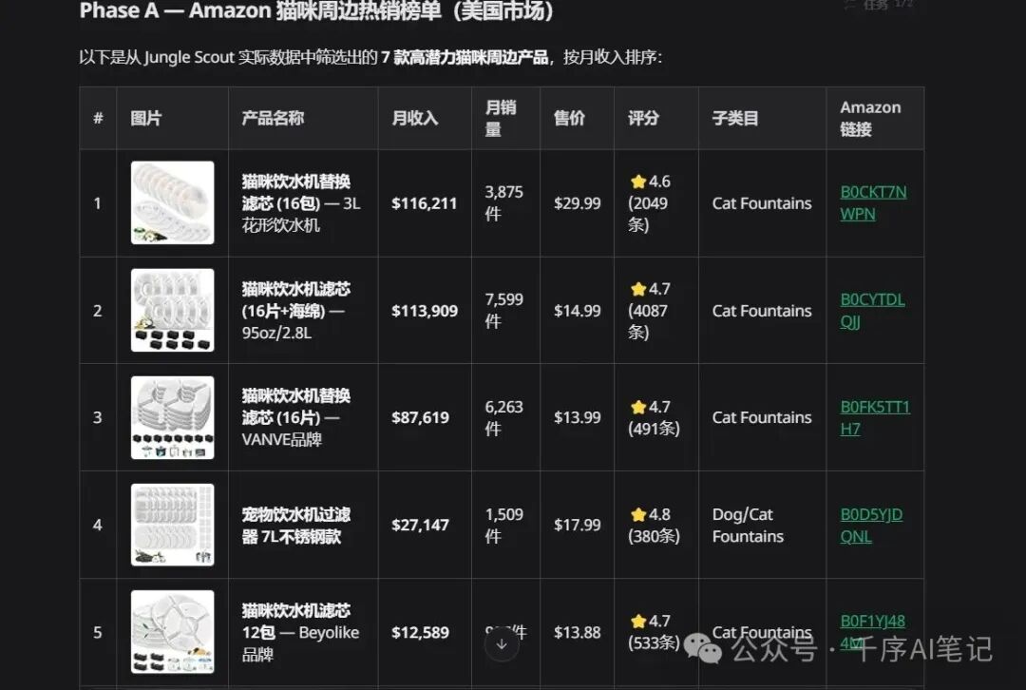
Task: Click the thumbnail of the 16-pack filter product
Action: (x=172, y=202)
